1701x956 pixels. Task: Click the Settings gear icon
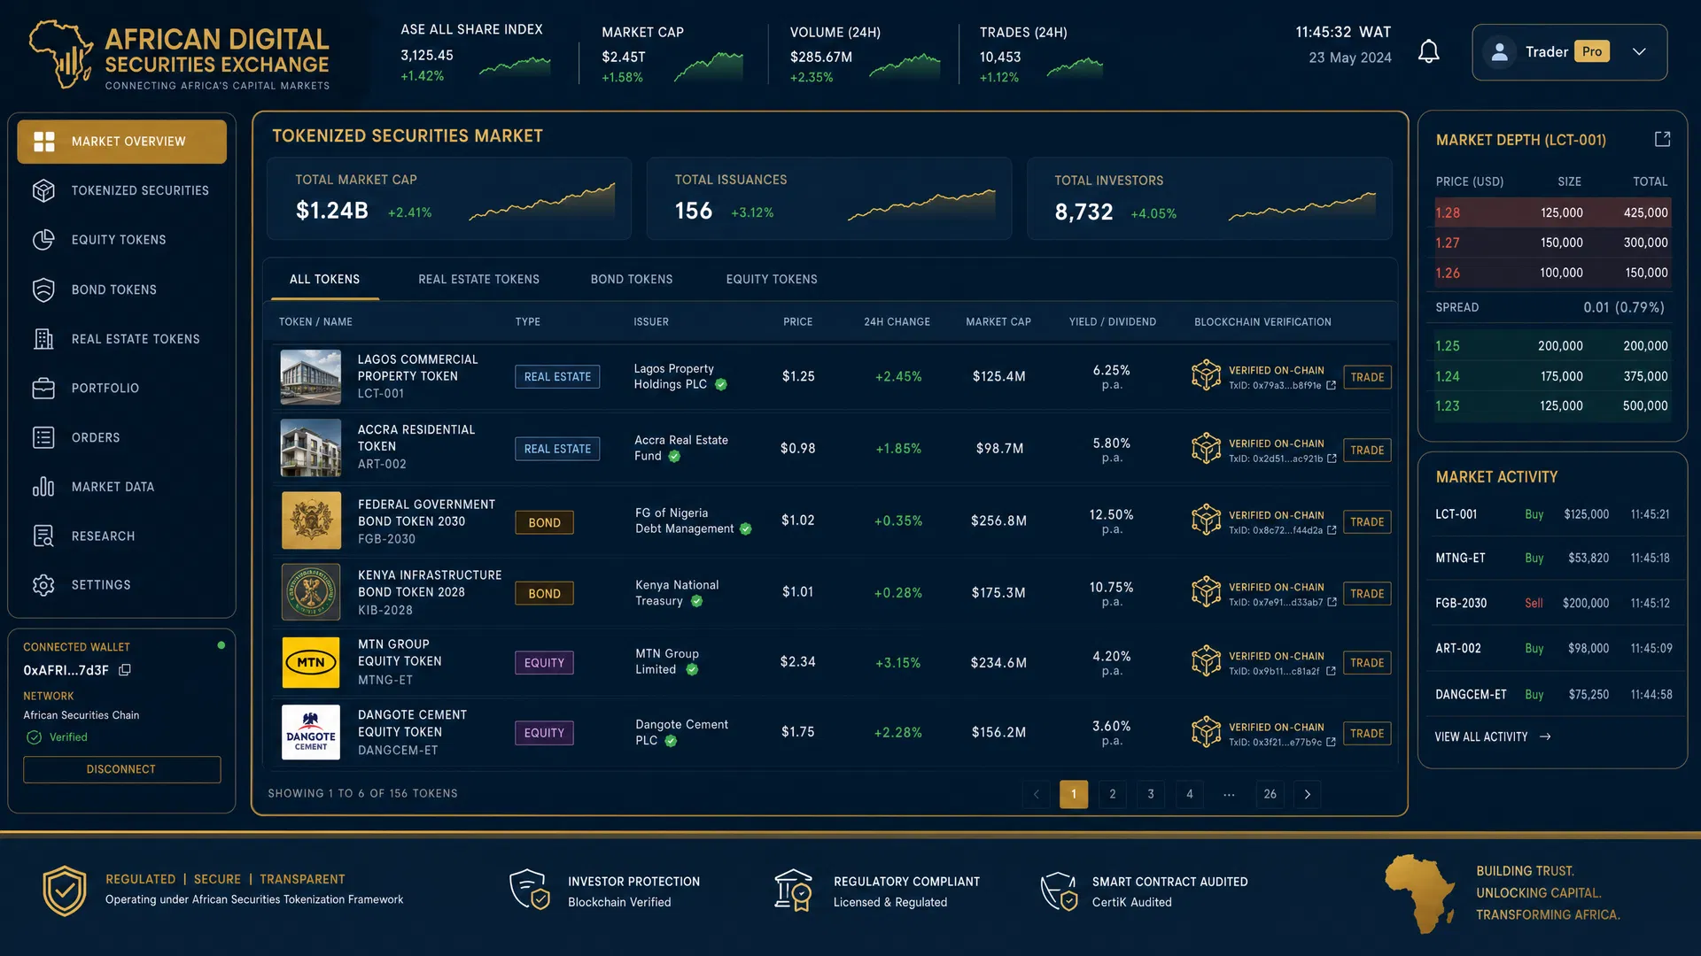[x=43, y=585]
